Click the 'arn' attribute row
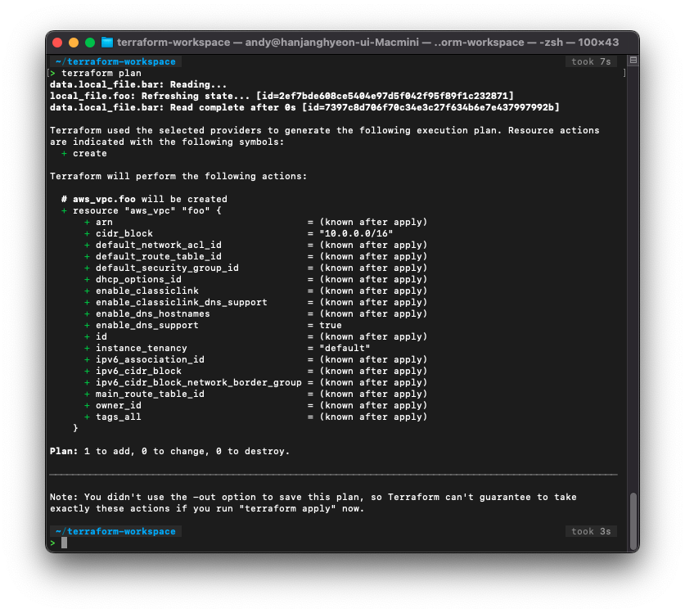Viewport: 685px width, 613px height. pyautogui.click(x=255, y=222)
